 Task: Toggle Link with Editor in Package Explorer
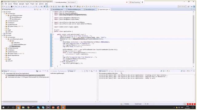coord(37,9)
